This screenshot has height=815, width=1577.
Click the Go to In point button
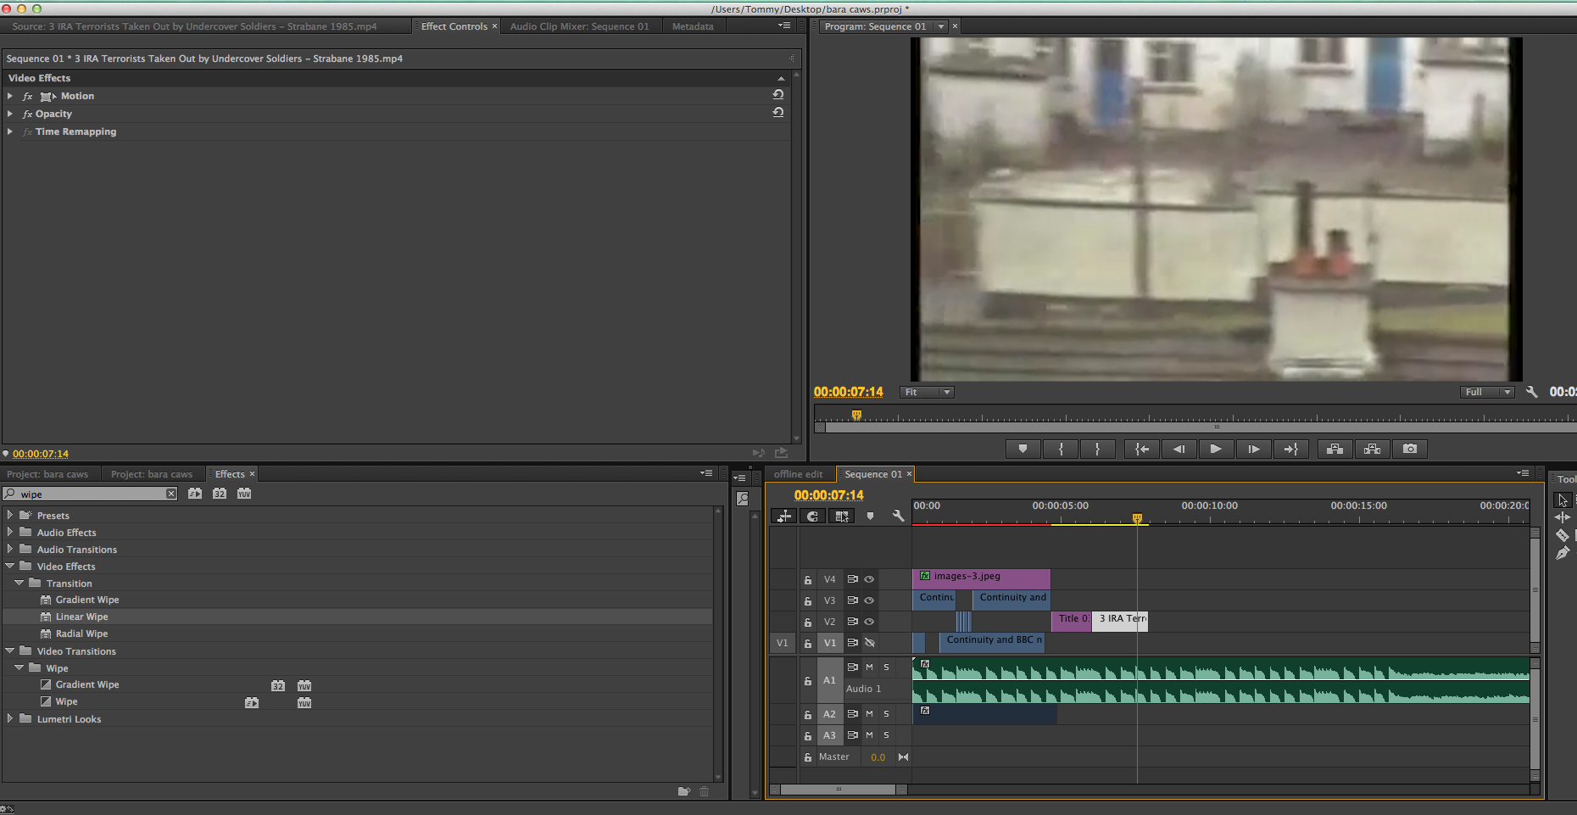(x=1142, y=449)
